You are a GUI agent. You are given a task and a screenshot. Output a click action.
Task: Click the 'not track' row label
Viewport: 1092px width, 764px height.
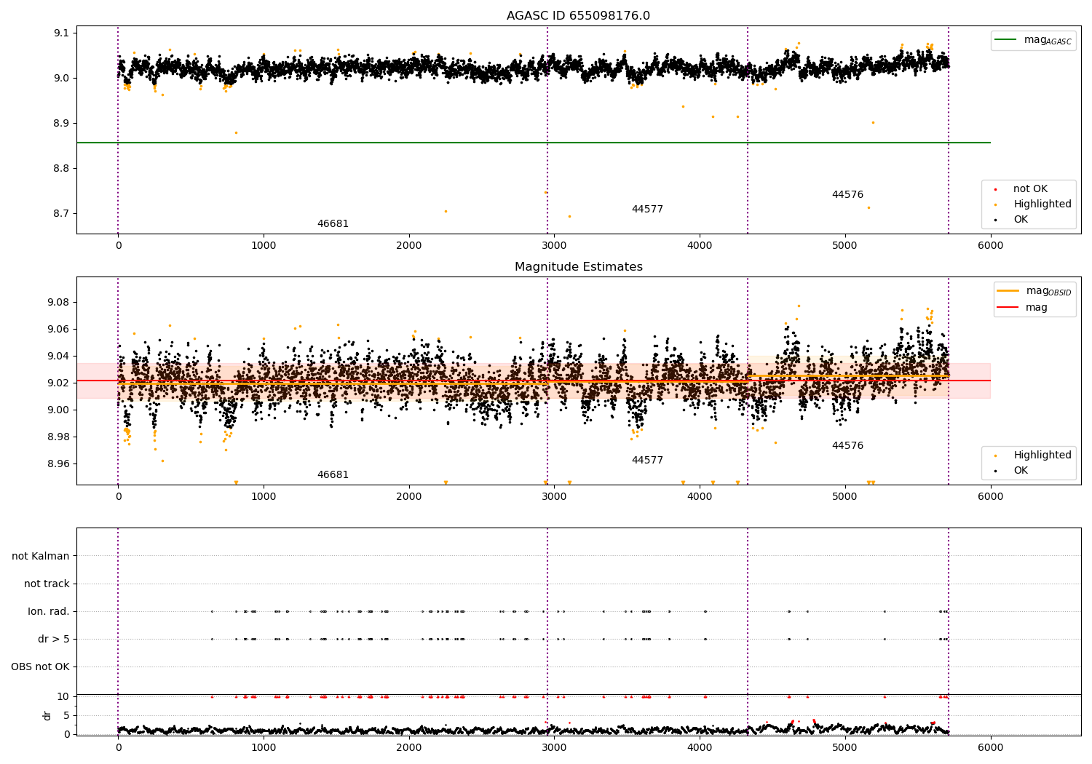point(47,584)
